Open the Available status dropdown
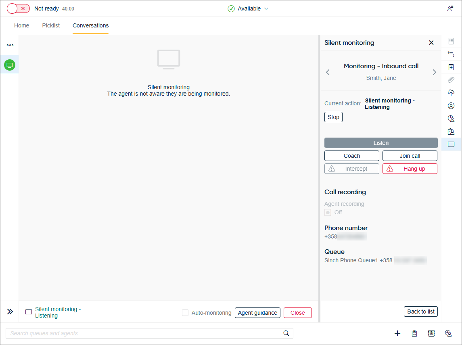462x345 pixels. tap(248, 8)
